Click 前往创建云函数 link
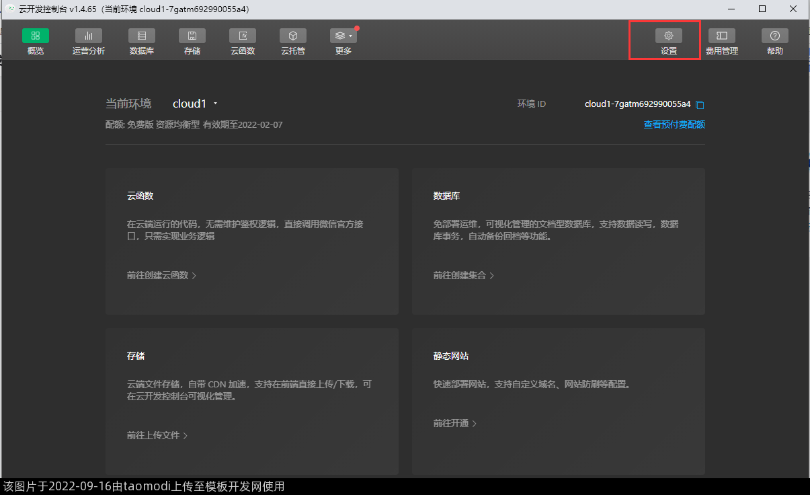Screen dimensions: 810x495 point(161,275)
